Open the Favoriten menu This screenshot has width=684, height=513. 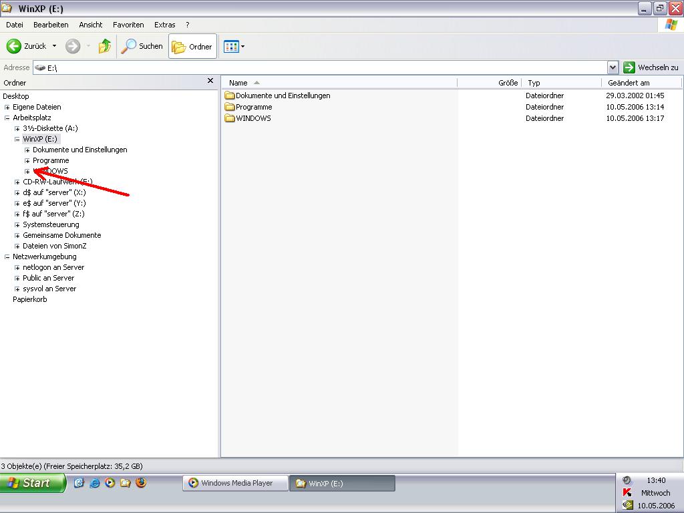(128, 25)
